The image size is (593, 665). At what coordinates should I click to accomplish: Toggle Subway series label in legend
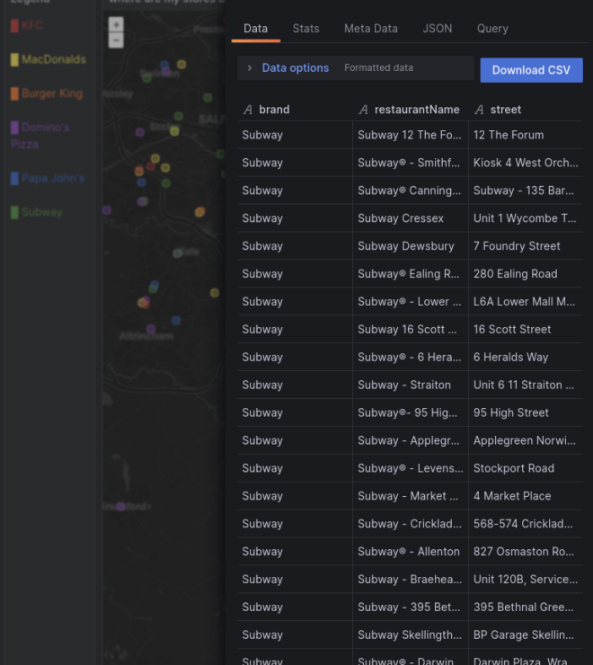point(42,212)
